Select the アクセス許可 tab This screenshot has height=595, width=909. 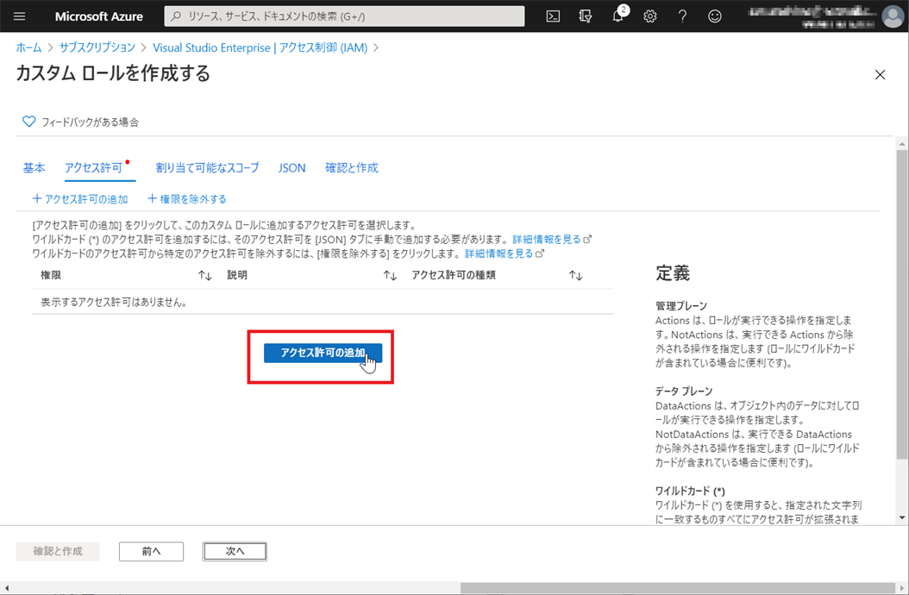click(94, 167)
